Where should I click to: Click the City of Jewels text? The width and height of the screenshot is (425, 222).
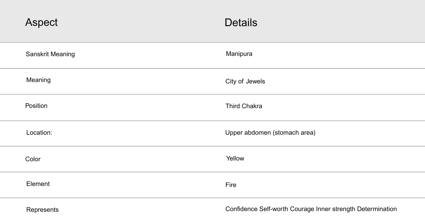coord(245,81)
